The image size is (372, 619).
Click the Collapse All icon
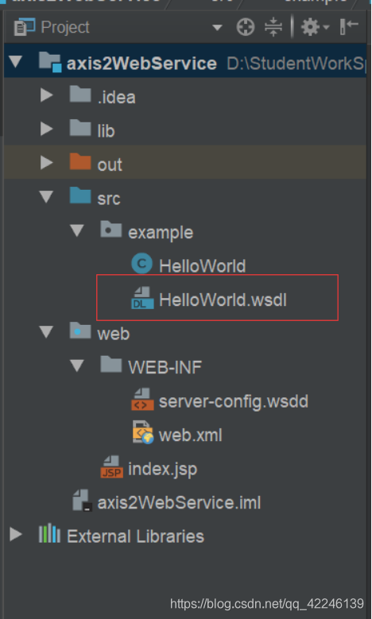(273, 28)
